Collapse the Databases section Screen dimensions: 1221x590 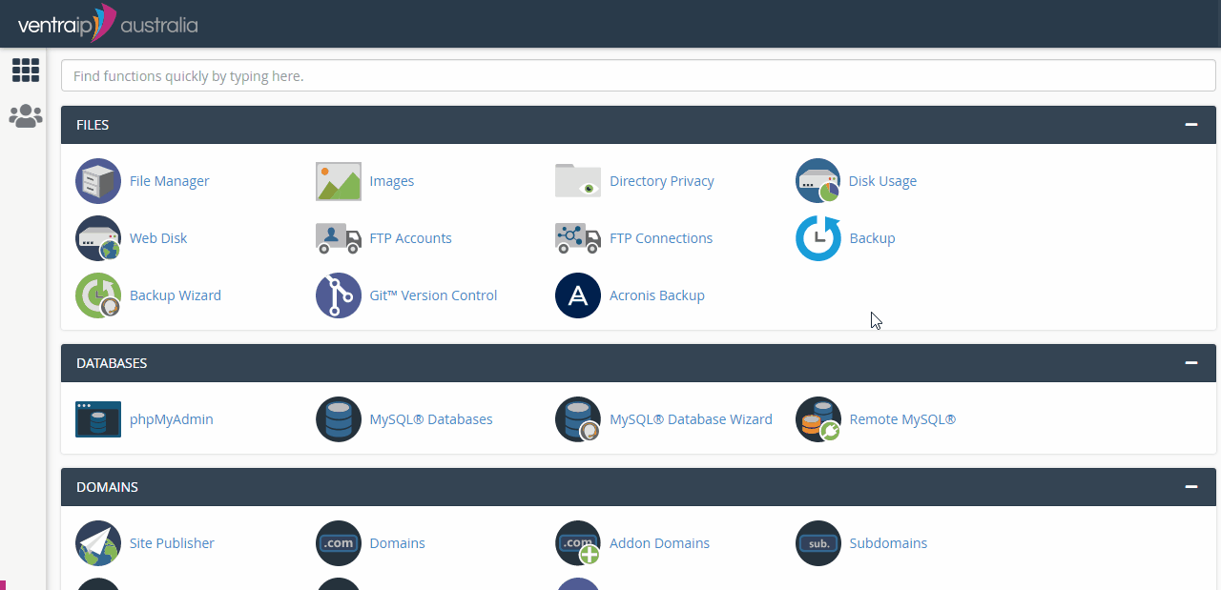tap(1190, 363)
